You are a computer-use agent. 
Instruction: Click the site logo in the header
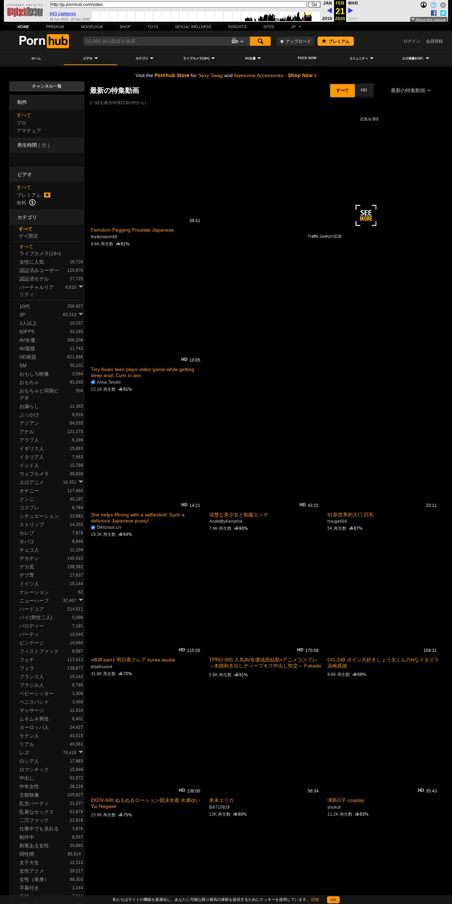click(44, 41)
